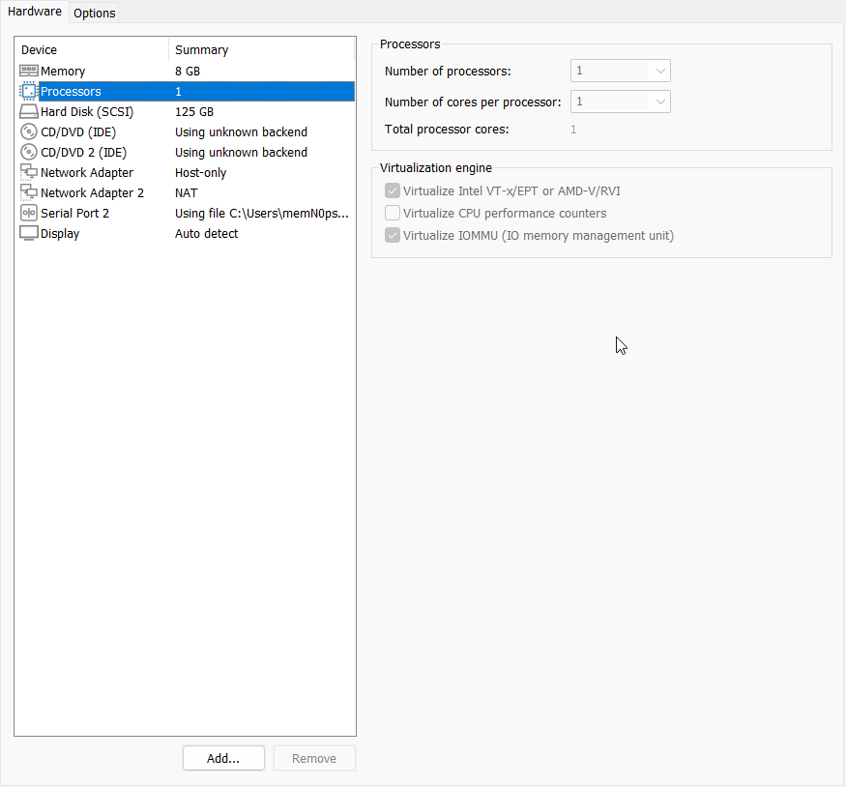Screen dimensions: 846x787
Task: Click the Add button to add hardware
Action: (x=223, y=758)
